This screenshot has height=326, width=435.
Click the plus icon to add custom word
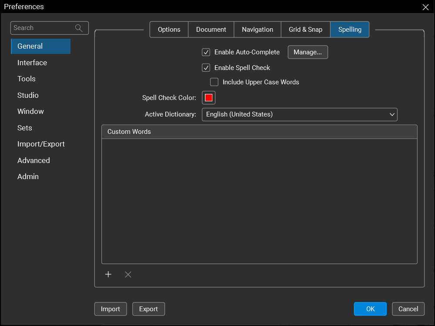[x=108, y=274]
